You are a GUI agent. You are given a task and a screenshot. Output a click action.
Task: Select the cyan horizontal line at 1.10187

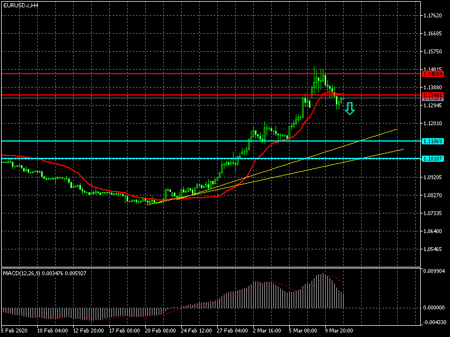(x=211, y=158)
